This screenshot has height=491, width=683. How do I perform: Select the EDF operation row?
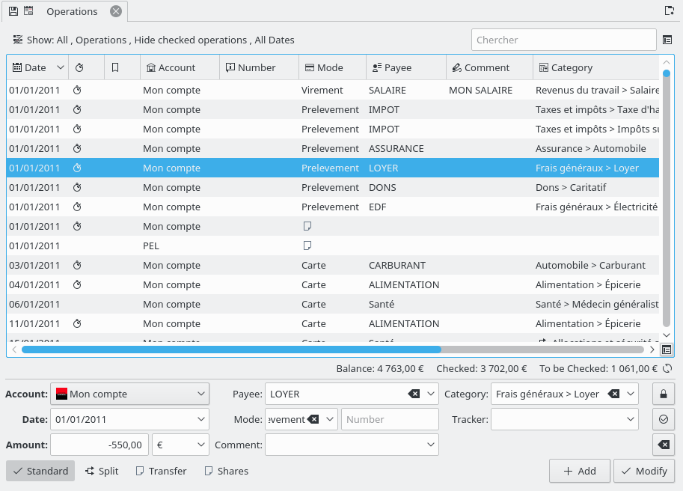tap(333, 207)
